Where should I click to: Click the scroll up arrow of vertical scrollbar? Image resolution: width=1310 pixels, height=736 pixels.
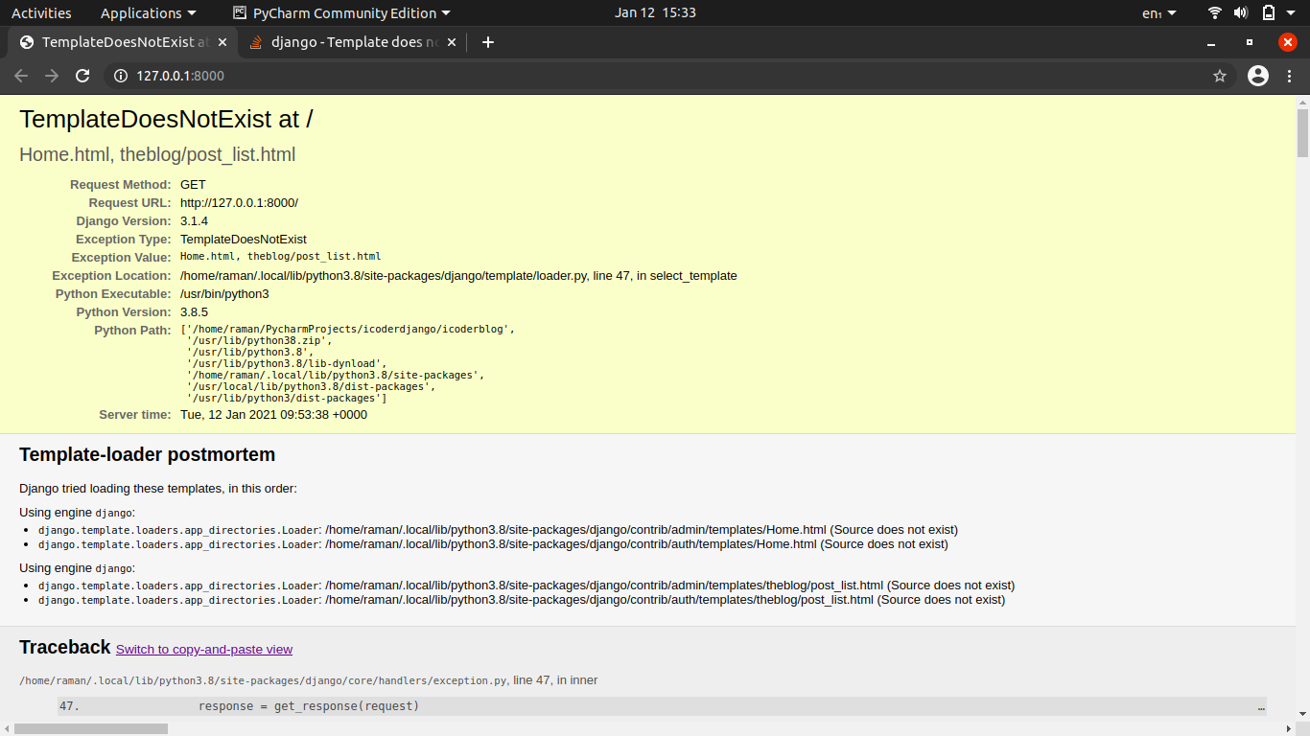[1302, 101]
